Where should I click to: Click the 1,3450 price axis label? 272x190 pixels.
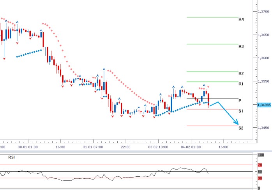263,128
